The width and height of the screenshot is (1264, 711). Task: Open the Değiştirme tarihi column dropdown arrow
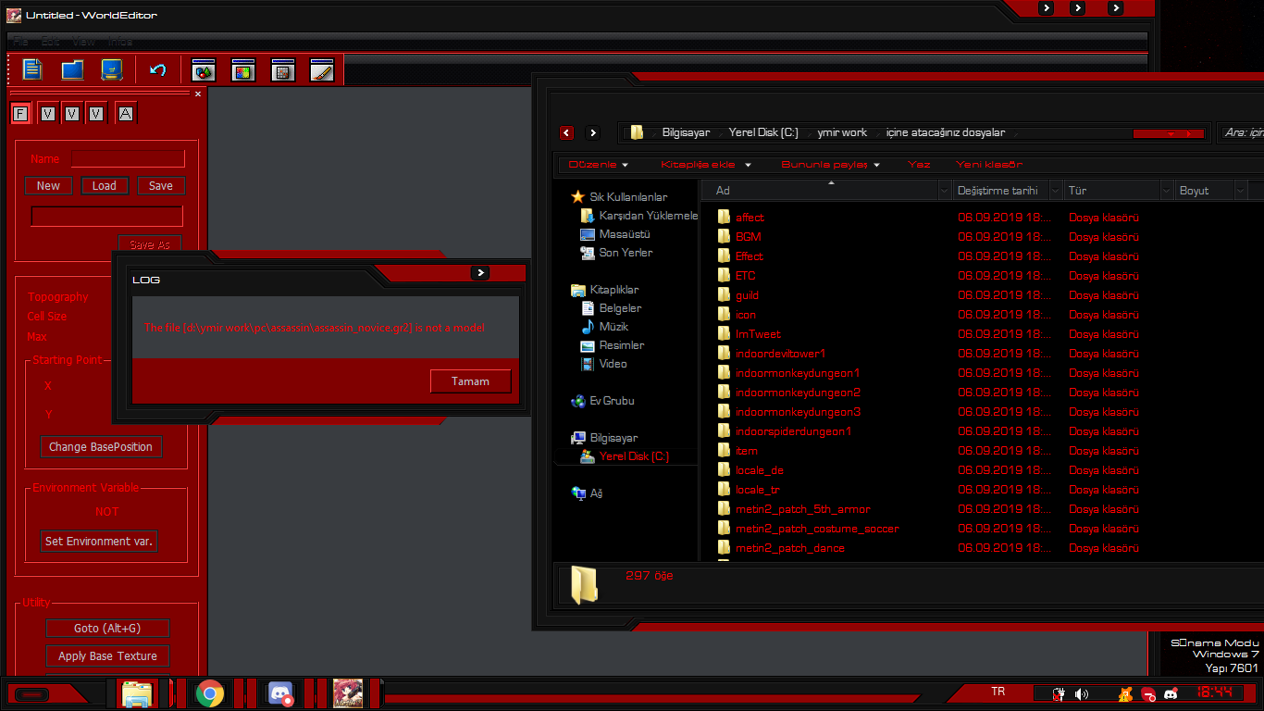pyautogui.click(x=1056, y=191)
